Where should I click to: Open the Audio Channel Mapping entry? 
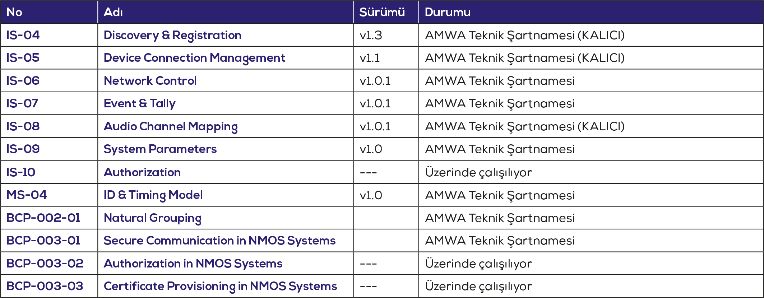171,126
